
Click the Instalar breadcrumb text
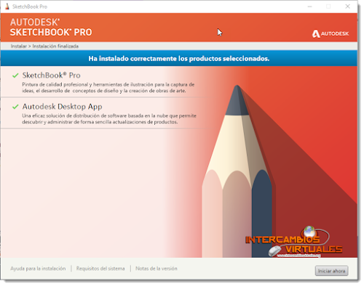pos(19,46)
